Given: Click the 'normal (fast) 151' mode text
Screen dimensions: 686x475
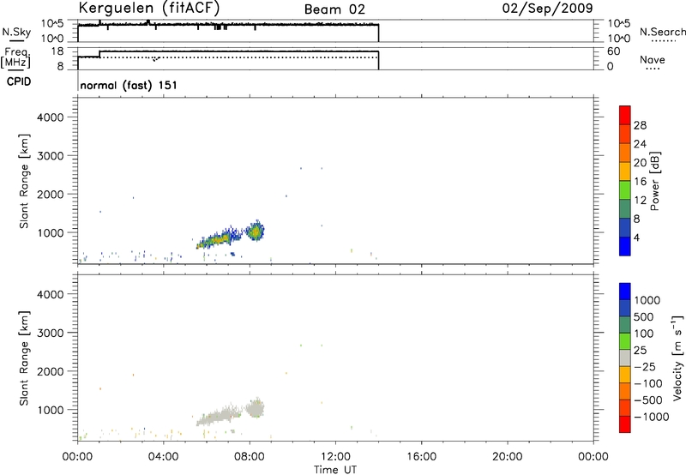Looking at the screenshot, I should (129, 85).
